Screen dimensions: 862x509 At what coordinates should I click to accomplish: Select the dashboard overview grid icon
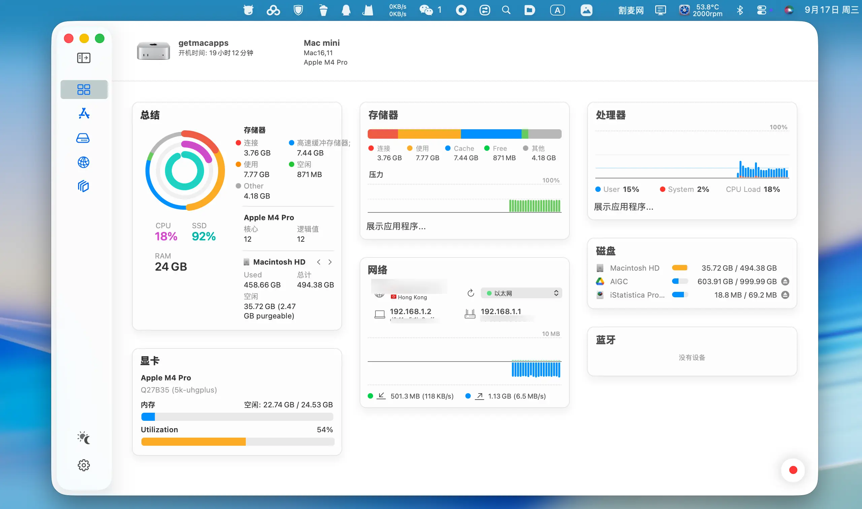coord(84,90)
